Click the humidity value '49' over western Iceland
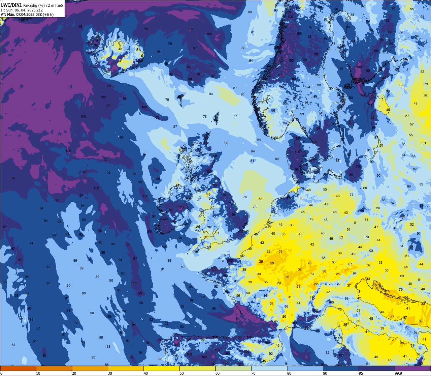This screenshot has width=431, height=376. (x=102, y=58)
